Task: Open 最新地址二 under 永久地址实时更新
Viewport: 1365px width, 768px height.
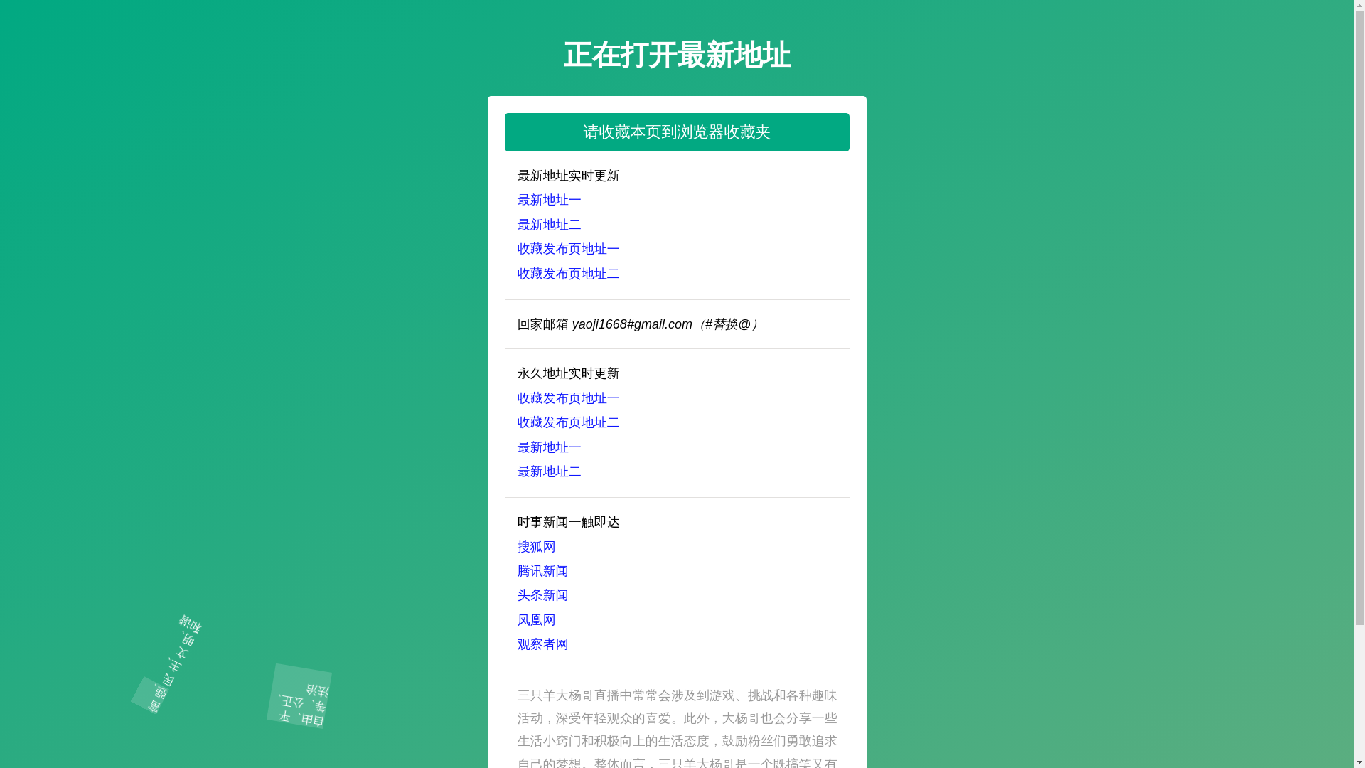Action: pos(549,471)
